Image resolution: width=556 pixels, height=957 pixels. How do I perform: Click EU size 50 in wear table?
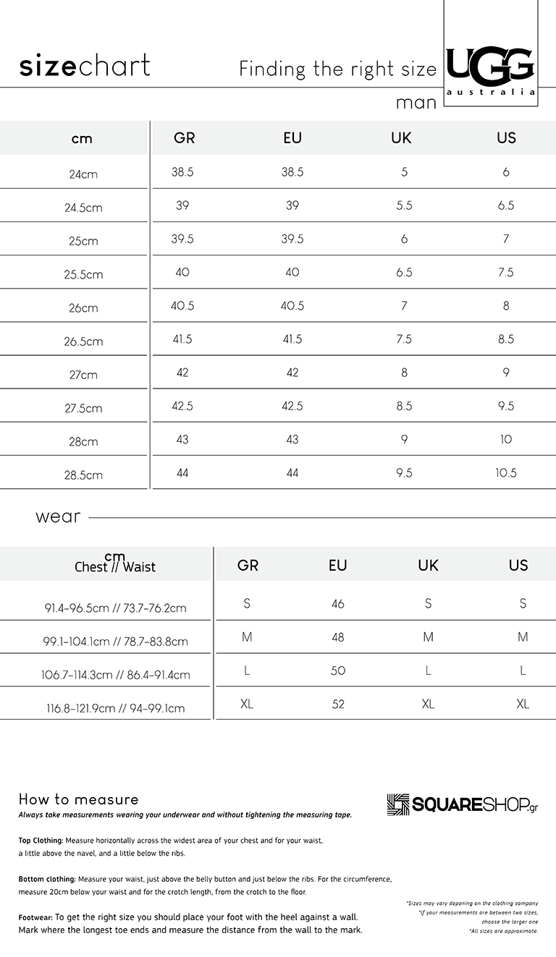click(338, 671)
